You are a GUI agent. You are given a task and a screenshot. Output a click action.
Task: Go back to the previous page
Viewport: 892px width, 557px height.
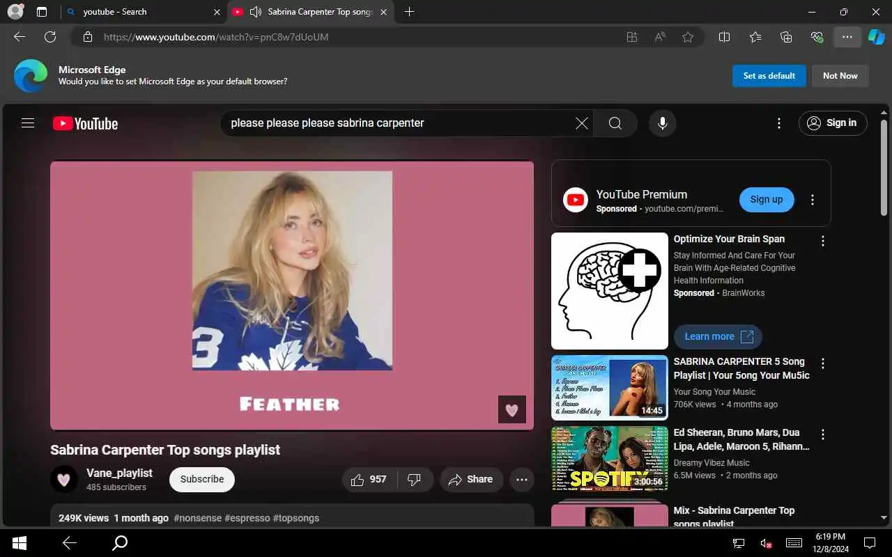[20, 37]
